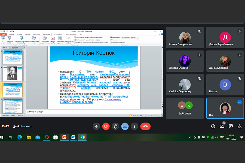Click Алина Генералова participant tile
The width and height of the screenshot is (245, 163).
pyautogui.click(x=185, y=37)
